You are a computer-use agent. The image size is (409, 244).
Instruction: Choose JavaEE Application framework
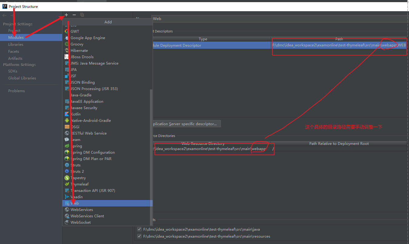(107, 101)
